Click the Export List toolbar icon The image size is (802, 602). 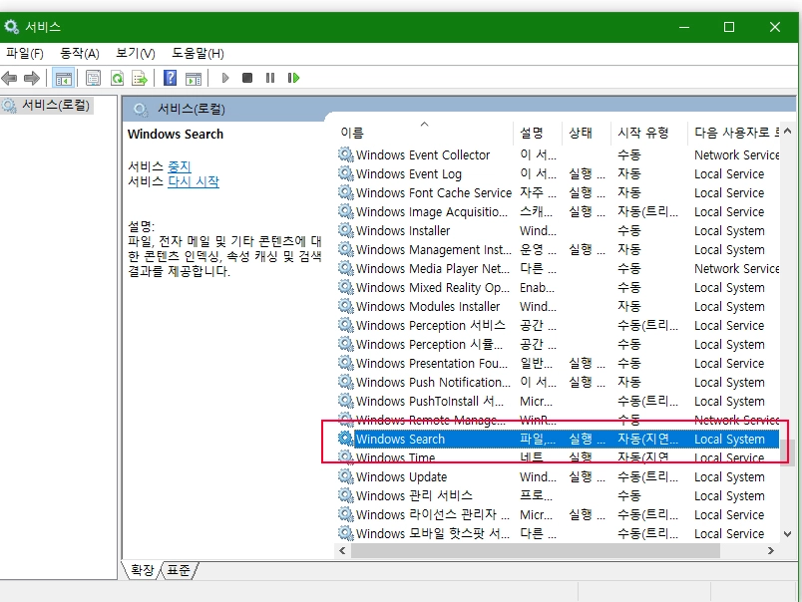pos(140,78)
